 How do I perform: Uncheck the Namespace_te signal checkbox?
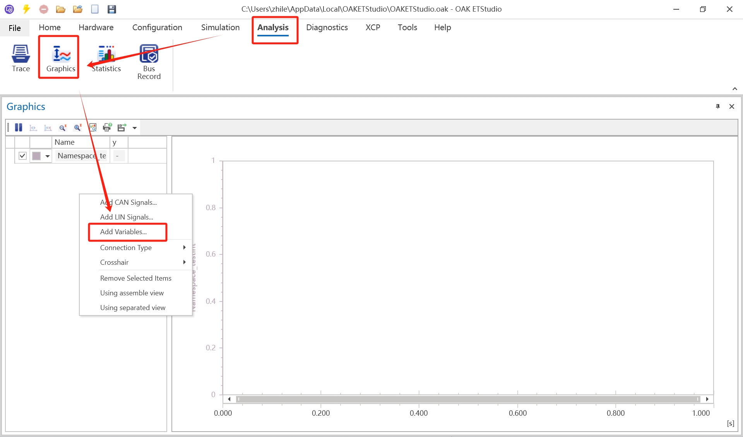pyautogui.click(x=22, y=156)
